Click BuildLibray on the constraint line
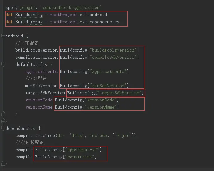Viewport: 214px width, 171px height. [49, 157]
